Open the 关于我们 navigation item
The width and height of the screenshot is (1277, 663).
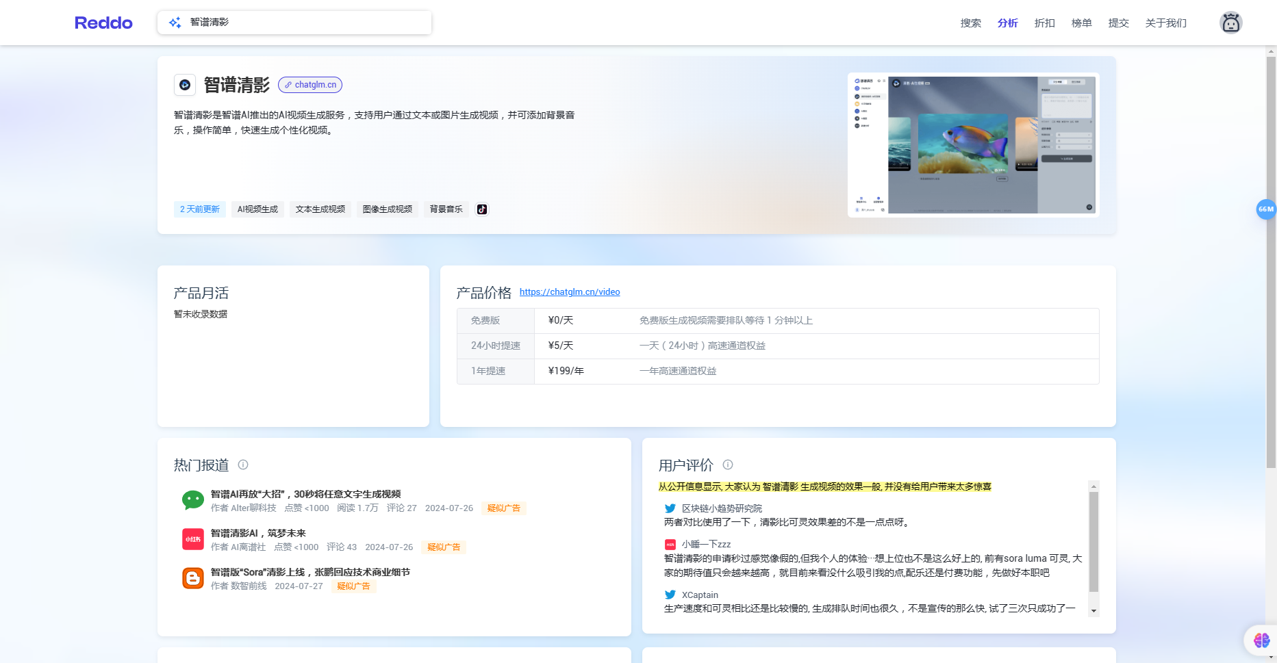[1166, 23]
